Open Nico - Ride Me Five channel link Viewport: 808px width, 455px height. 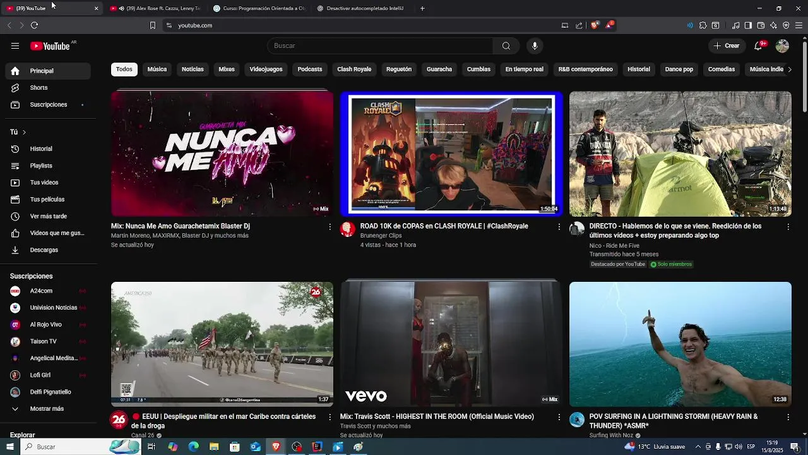coord(614,245)
